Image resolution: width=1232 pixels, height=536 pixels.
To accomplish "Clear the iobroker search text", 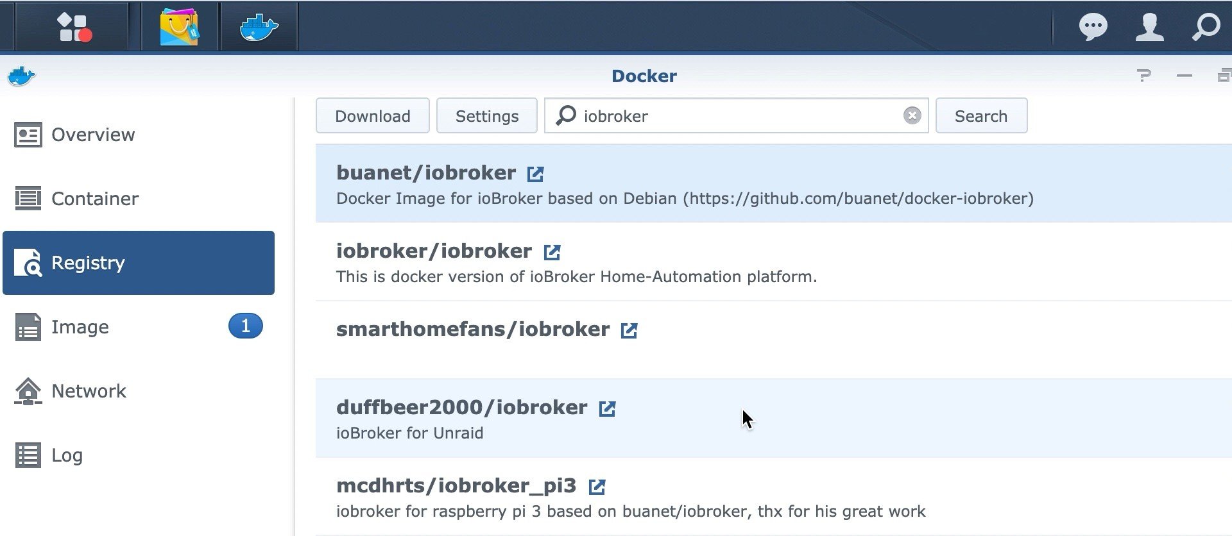I will click(x=912, y=115).
